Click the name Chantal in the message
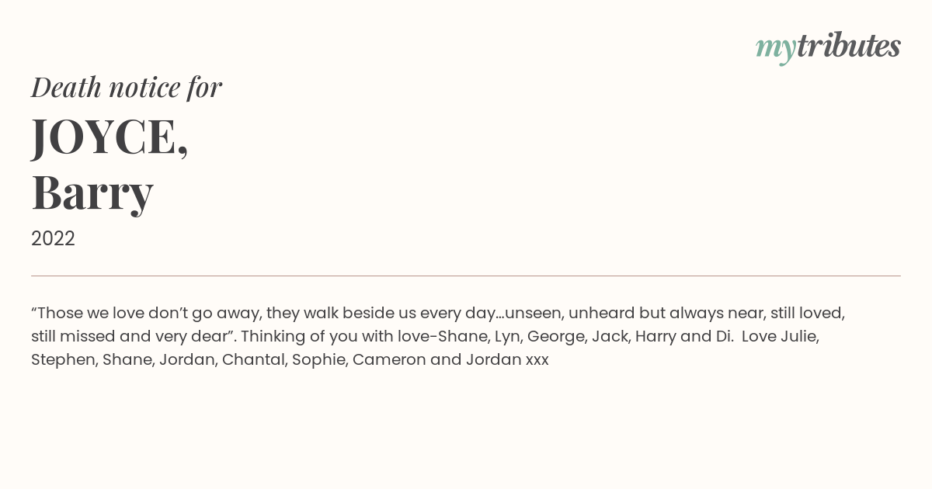Screen dimensions: 932x489 [255, 360]
